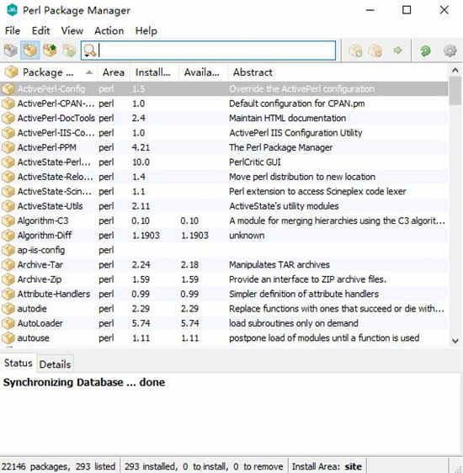Image resolution: width=463 pixels, height=473 pixels.
Task: Click the package icon beside Attribute-Handlers
Action: [8, 294]
